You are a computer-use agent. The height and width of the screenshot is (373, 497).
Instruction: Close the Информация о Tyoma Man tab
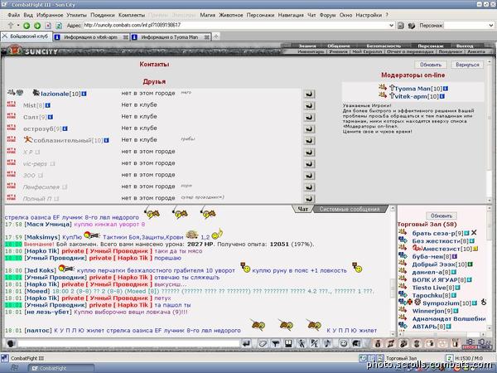click(x=206, y=37)
